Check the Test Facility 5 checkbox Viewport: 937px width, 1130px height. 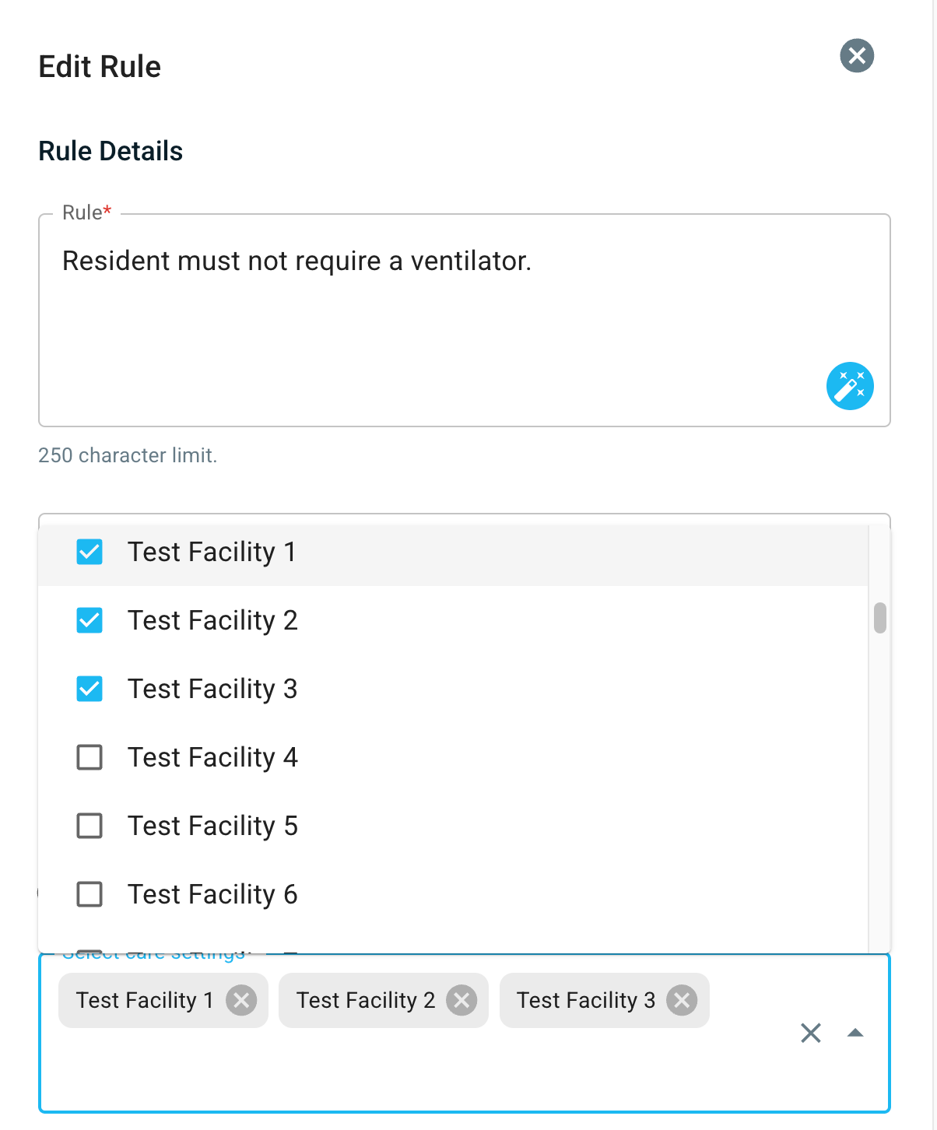click(89, 826)
